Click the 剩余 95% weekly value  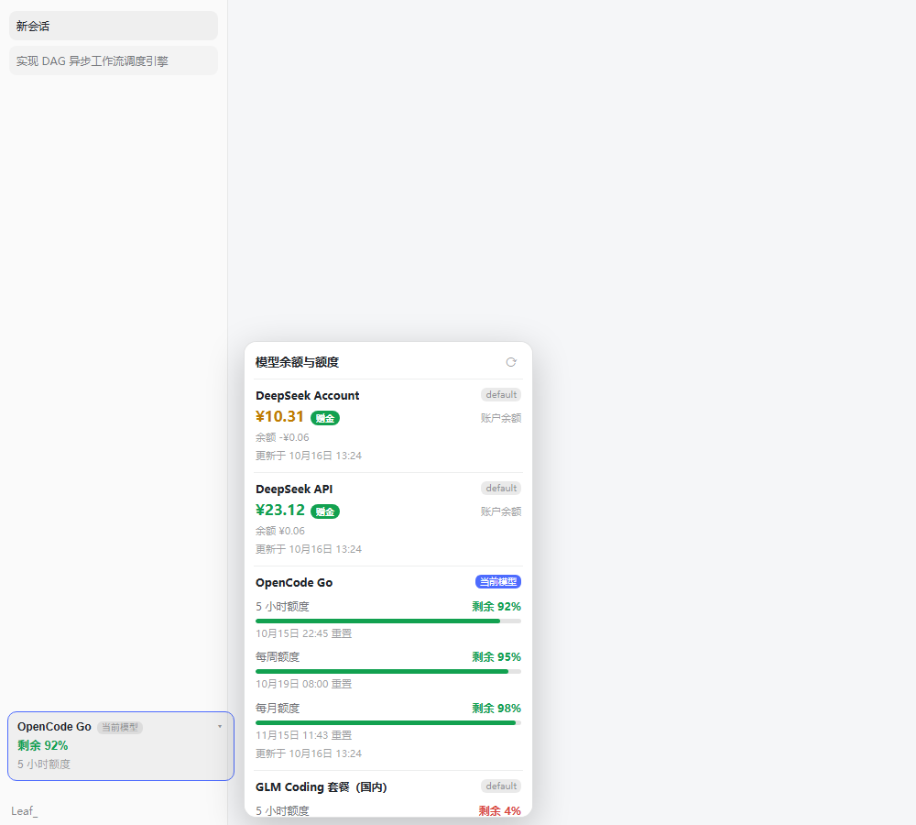496,657
